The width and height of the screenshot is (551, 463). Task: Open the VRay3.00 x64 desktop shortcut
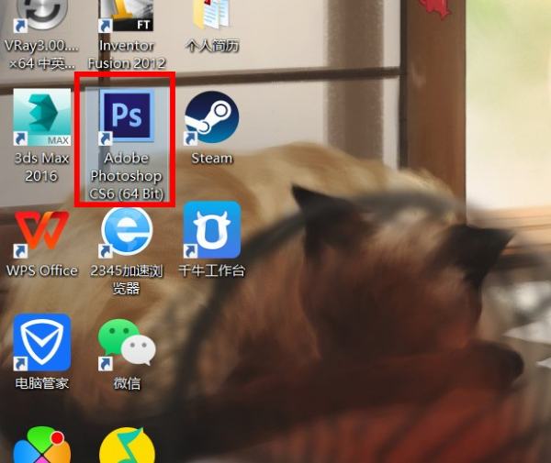click(42, 16)
